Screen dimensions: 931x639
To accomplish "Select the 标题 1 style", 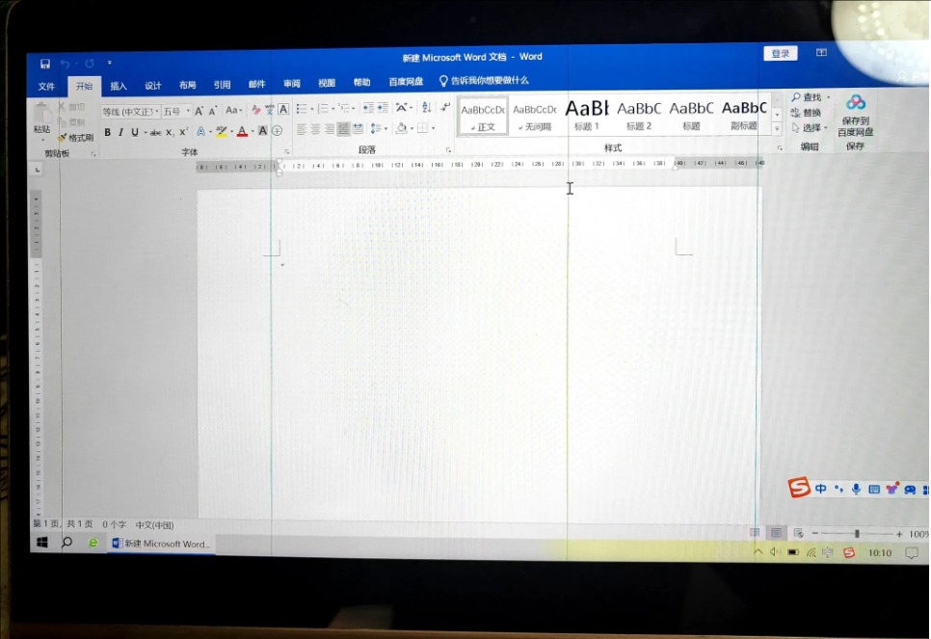I will [587, 115].
